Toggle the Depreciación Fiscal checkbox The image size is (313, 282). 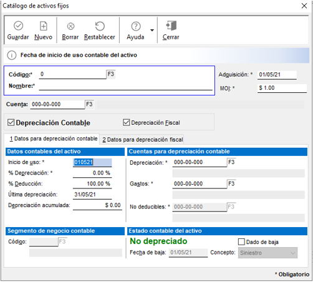(126, 122)
